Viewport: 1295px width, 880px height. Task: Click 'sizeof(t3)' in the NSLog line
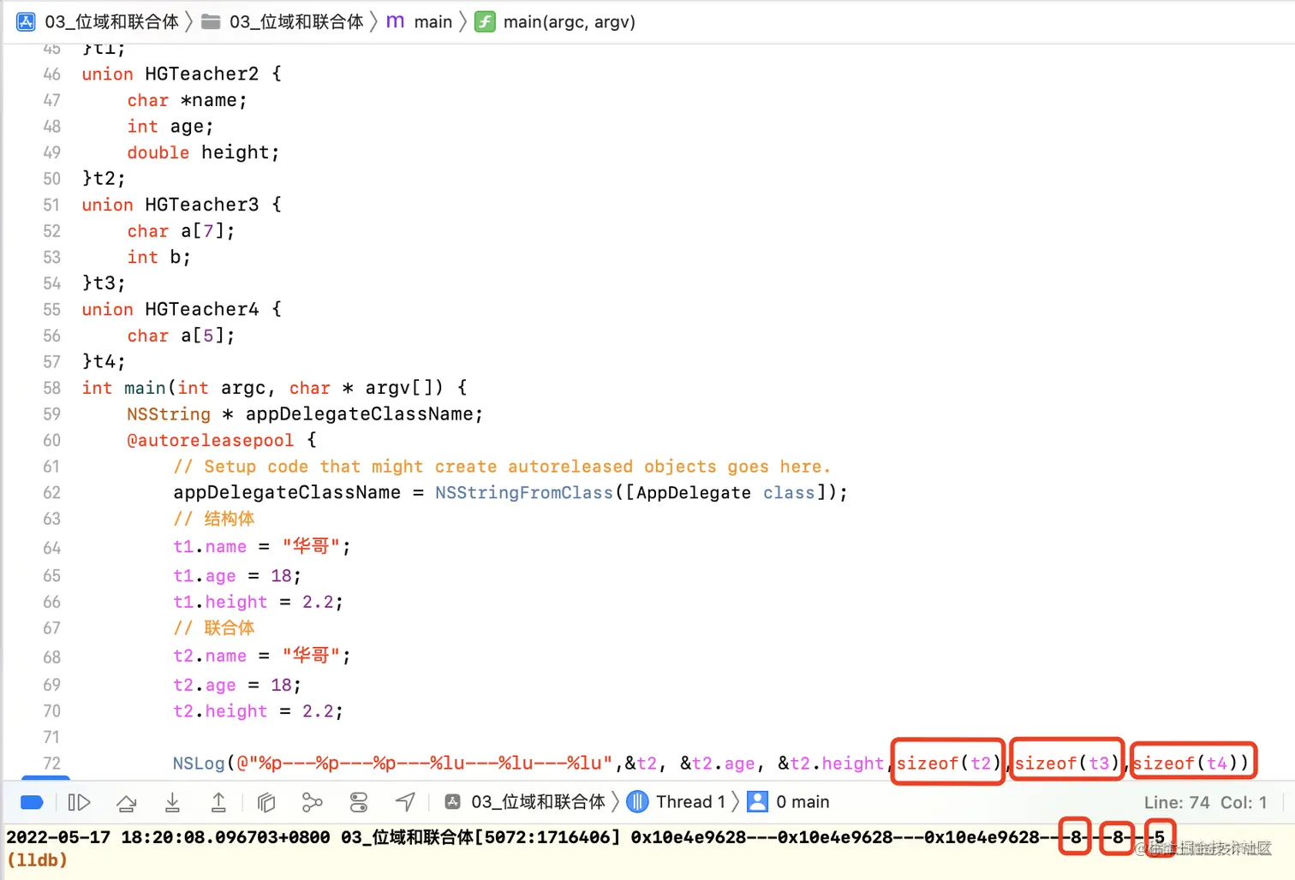(1067, 763)
